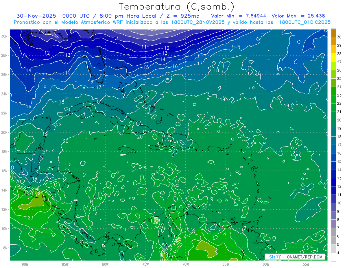The width and height of the screenshot is (347, 268).
Task: Click initialization time '1800UTC_28NOV2025'
Action: point(198,22)
